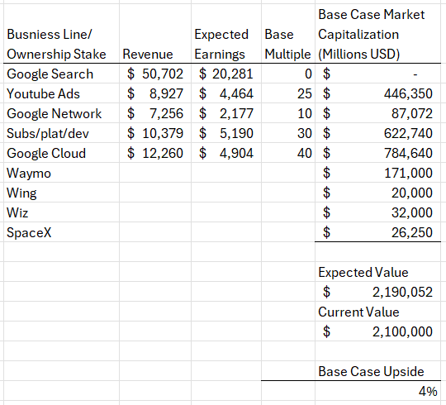This screenshot has height=405, width=446.
Task: Select the Wing valuation cell 20,000
Action: [378, 193]
